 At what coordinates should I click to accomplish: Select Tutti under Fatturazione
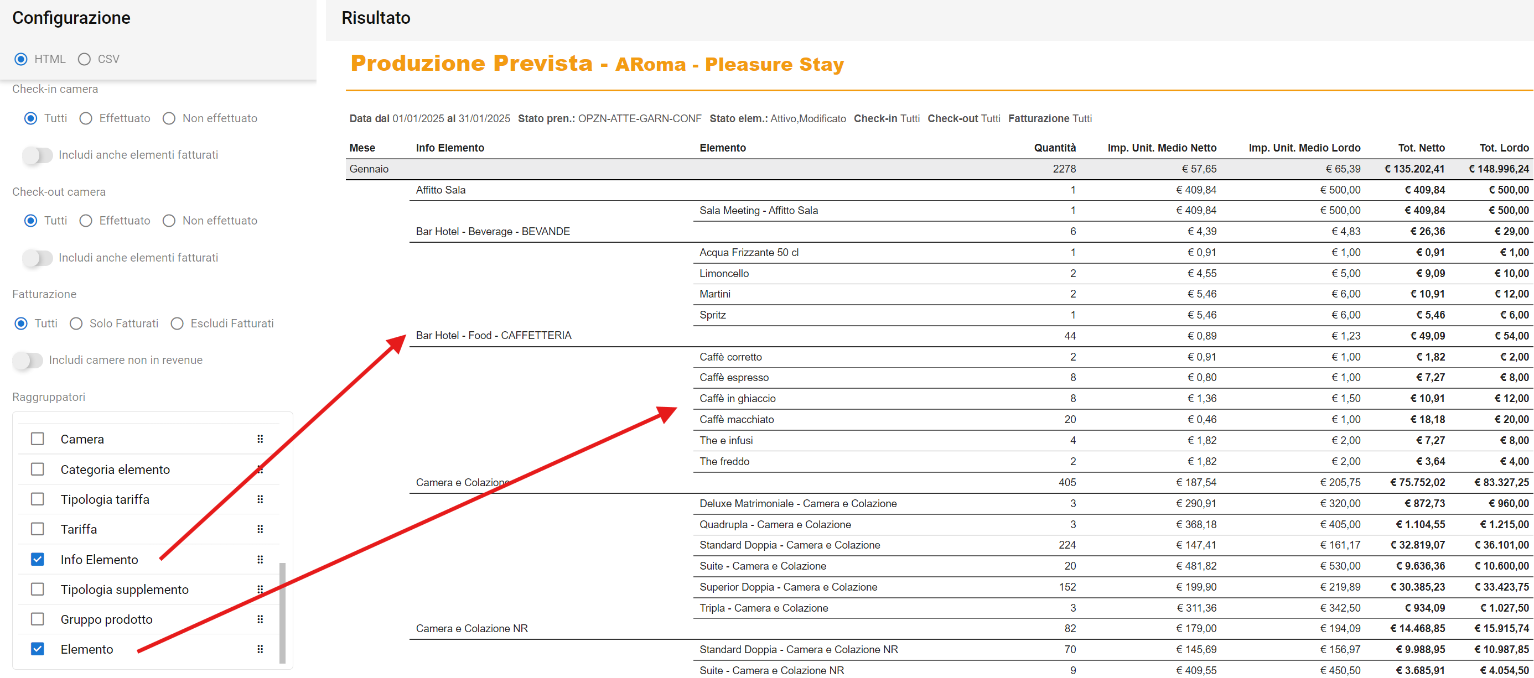[22, 324]
